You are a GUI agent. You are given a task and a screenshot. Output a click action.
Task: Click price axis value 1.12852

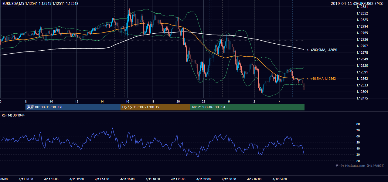(x=362, y=13)
